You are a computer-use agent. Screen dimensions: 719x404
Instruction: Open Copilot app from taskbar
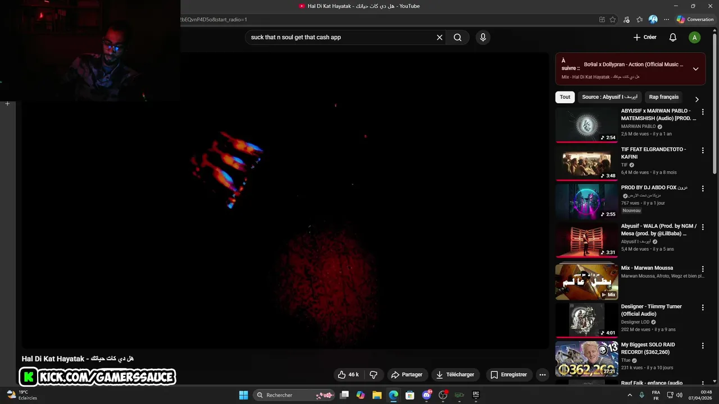click(361, 395)
